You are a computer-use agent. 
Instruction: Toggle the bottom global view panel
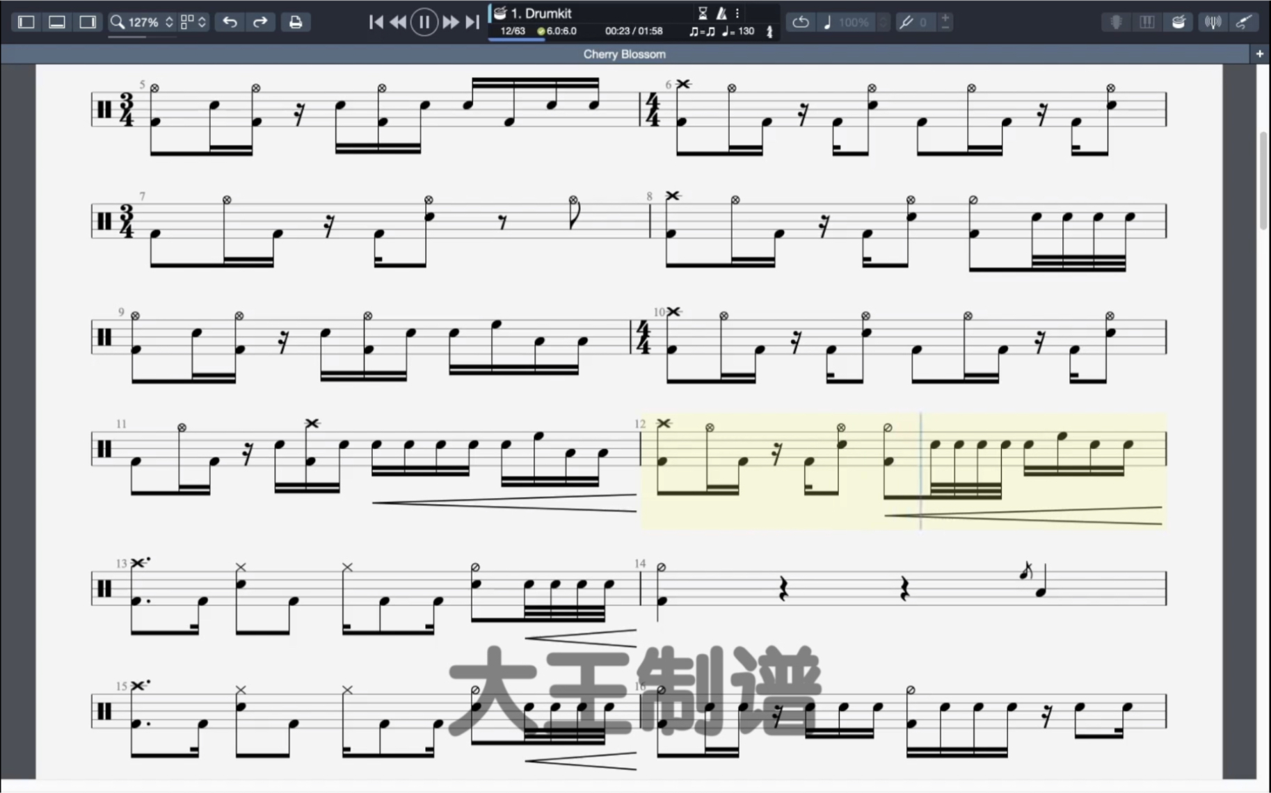[x=57, y=22]
